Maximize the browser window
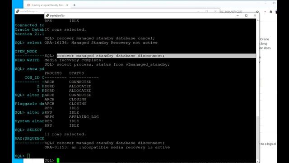This screenshot has width=289, height=163. 274,3
